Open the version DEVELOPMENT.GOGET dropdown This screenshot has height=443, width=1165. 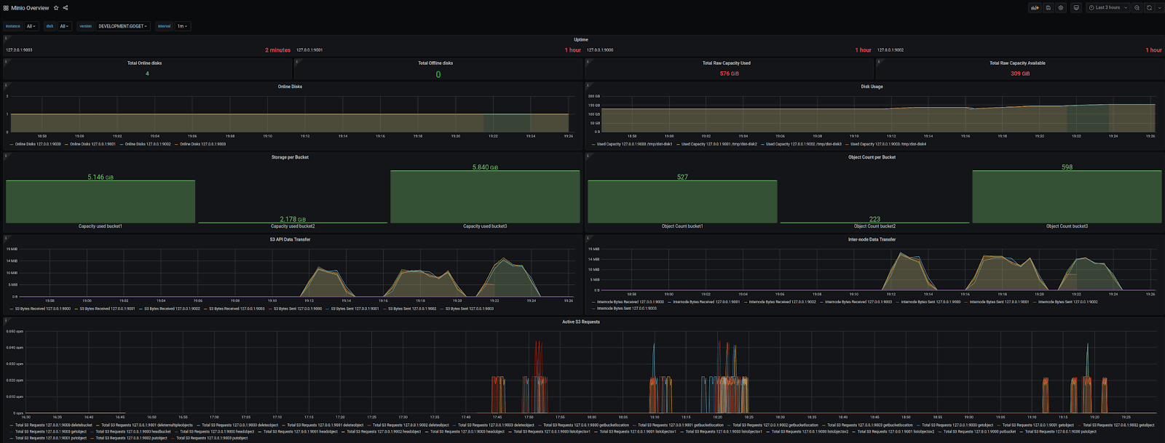122,26
